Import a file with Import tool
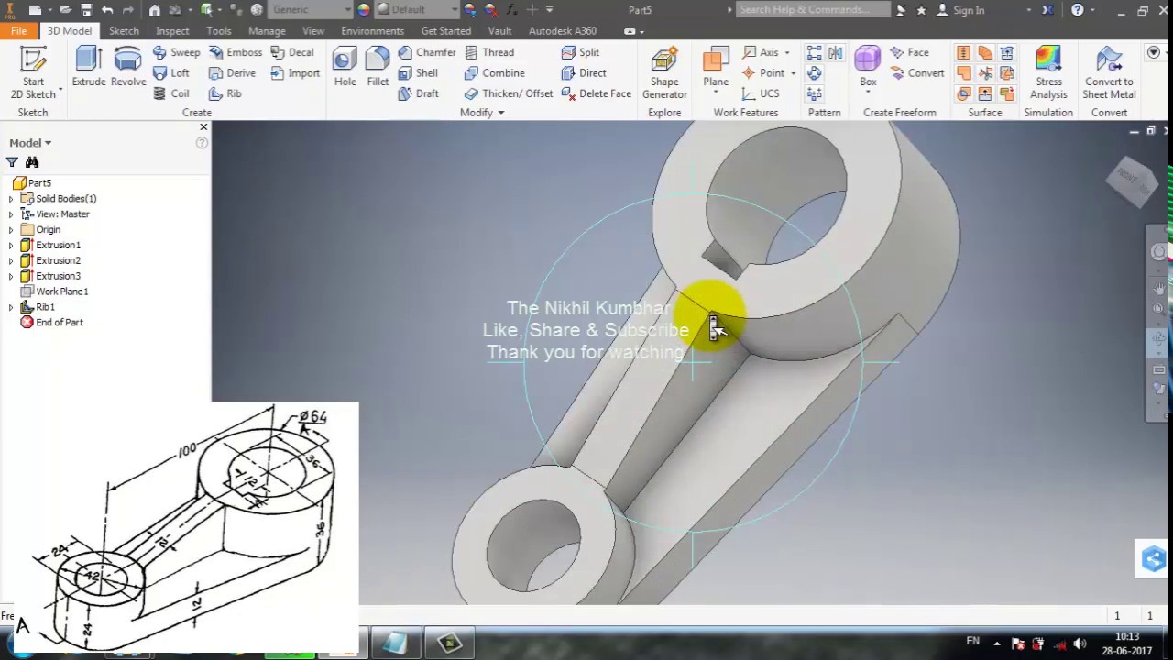1173x660 pixels. [295, 73]
